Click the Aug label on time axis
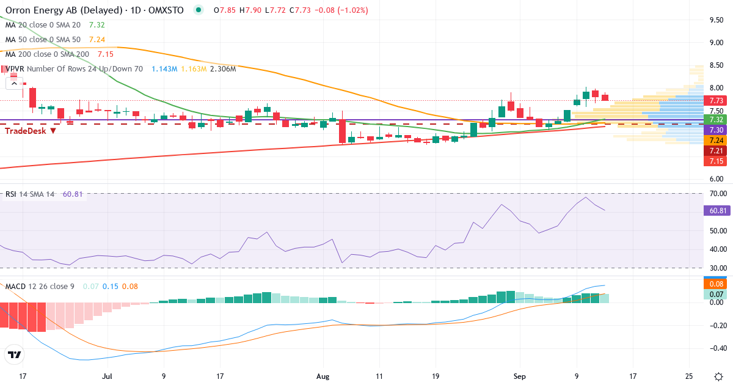The width and height of the screenshot is (733, 385). click(323, 376)
